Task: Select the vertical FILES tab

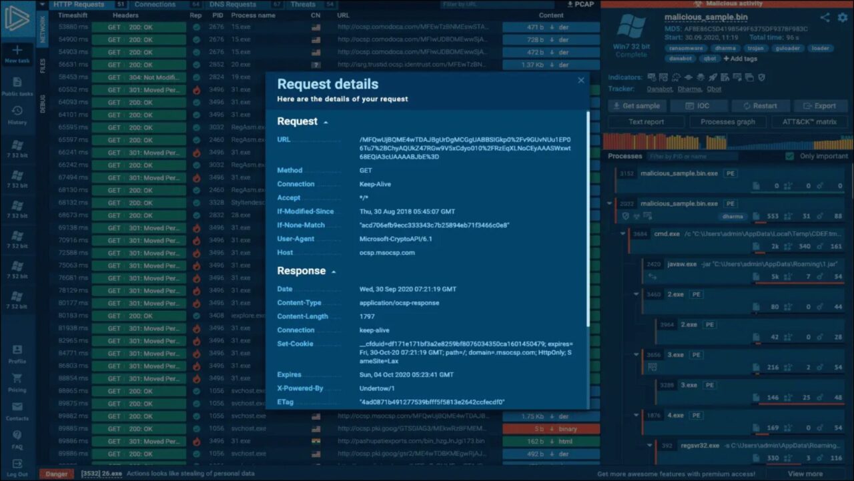Action: click(x=43, y=65)
